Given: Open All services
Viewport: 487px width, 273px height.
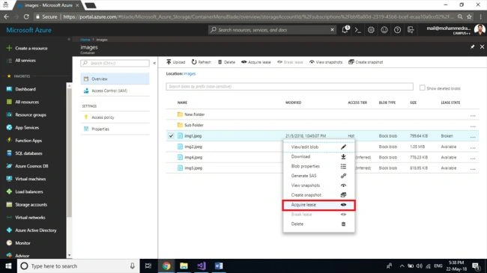Looking at the screenshot, I should [x=25, y=60].
